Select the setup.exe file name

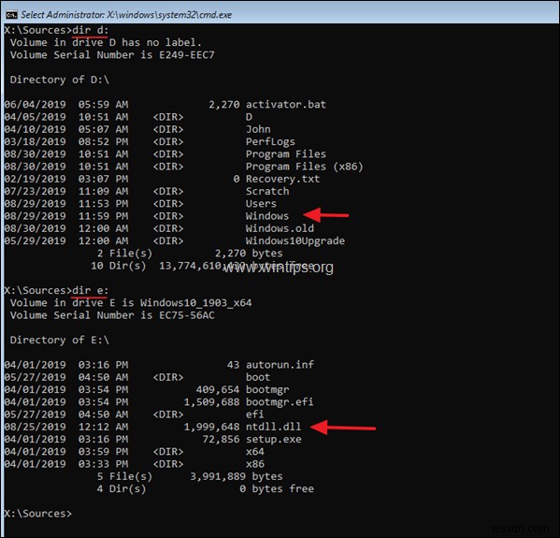(273, 439)
